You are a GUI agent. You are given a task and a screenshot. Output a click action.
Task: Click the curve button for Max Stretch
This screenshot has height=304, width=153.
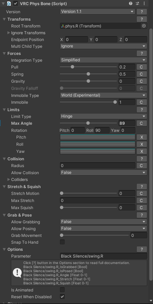point(142,201)
